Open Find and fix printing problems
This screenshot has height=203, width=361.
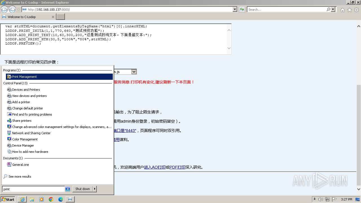click(32, 114)
